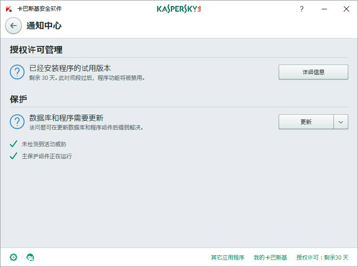Expand the dropdown arrow beside 更新
Image resolution: width=358 pixels, height=267 pixels.
(x=341, y=122)
